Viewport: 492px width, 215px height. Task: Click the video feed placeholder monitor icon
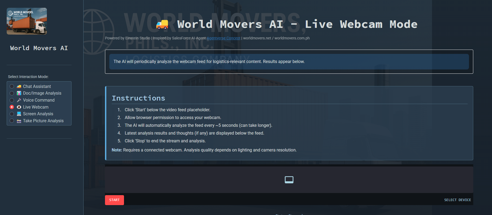click(289, 180)
